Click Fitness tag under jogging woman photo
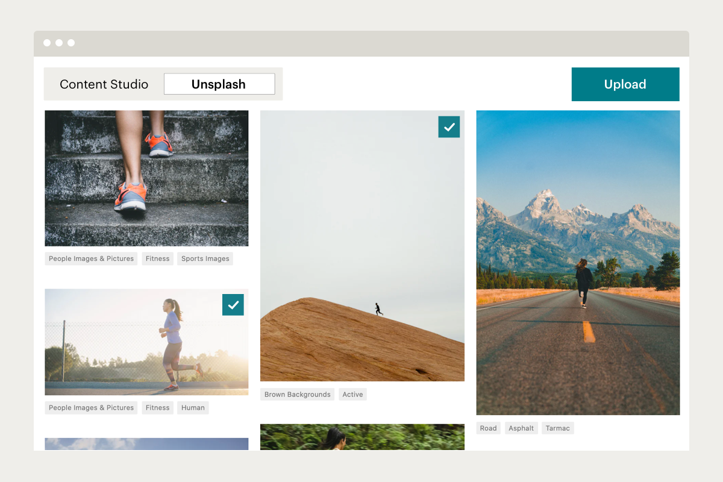Viewport: 723px width, 482px height. click(x=157, y=408)
